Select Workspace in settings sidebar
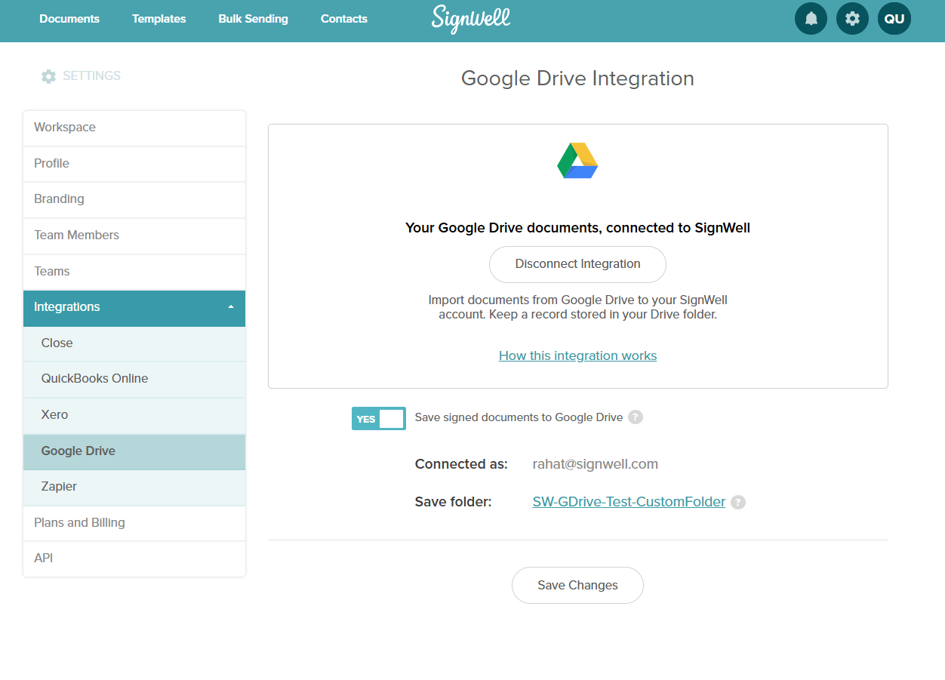Screen dimensions: 945x680 [x=134, y=128]
